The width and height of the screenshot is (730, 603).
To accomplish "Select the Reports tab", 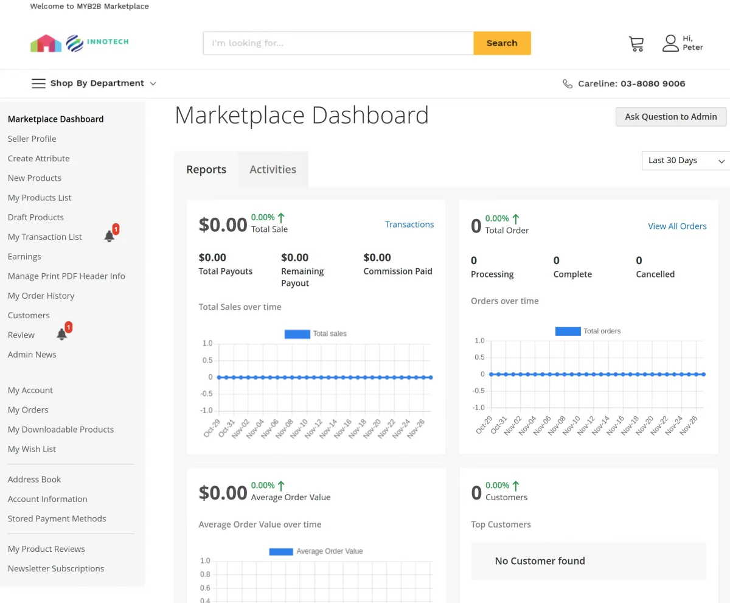I will click(206, 169).
